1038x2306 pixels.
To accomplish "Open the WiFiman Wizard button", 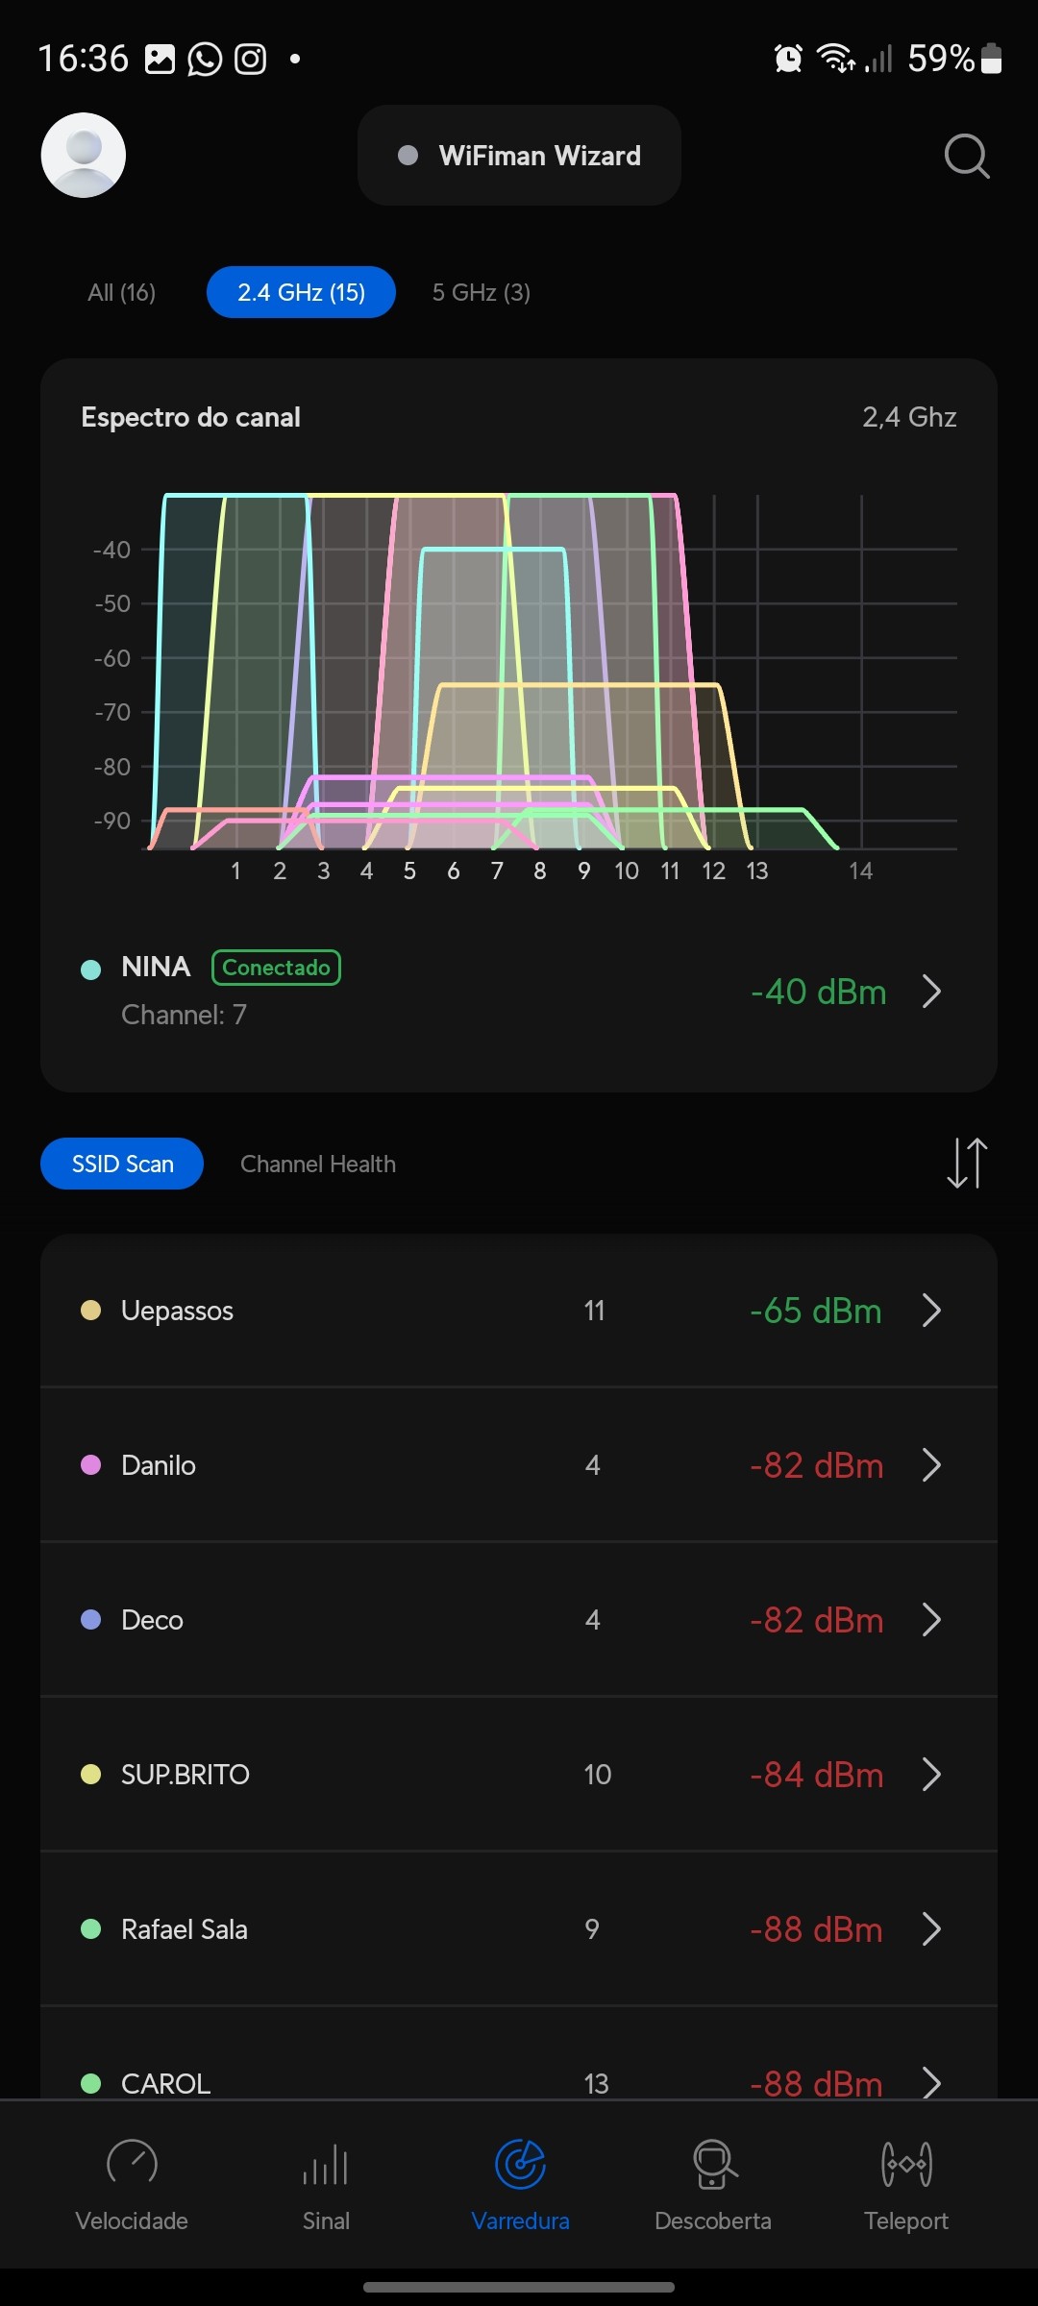I will 519,156.
